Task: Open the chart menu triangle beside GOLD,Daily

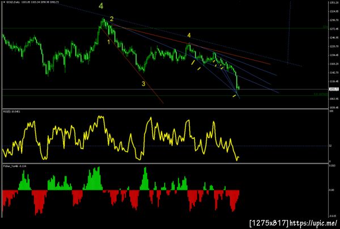Action: (x=5, y=2)
